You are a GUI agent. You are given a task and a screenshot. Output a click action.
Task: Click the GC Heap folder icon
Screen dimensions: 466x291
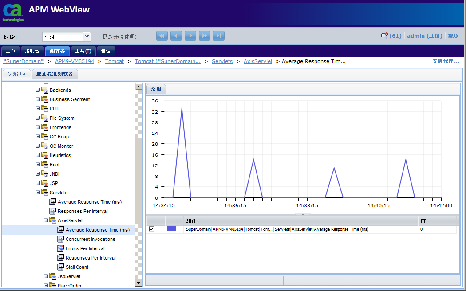(x=45, y=137)
